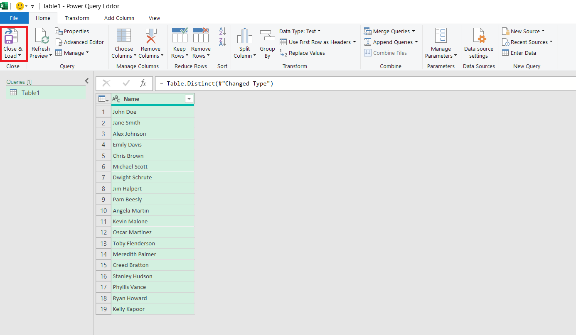Click Replace Values
This screenshot has width=576, height=335.
[x=302, y=53]
